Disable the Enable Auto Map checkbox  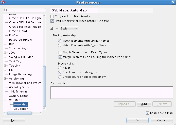pos(148,113)
